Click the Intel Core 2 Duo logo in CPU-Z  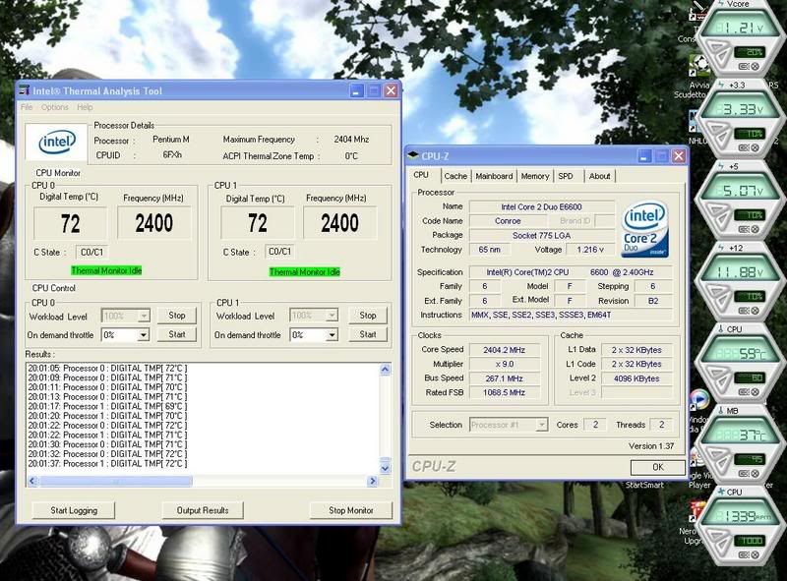tap(645, 230)
